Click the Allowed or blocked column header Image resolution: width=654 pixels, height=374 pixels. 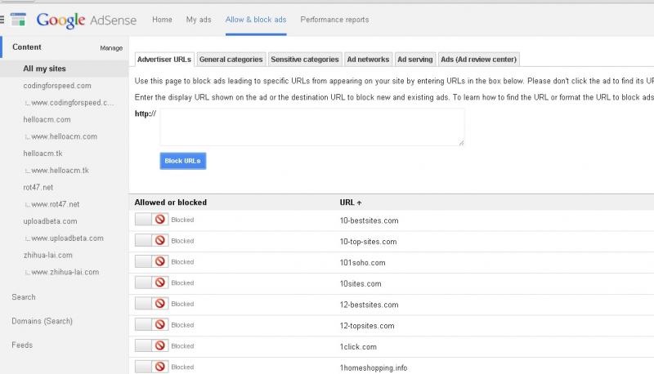tap(171, 203)
